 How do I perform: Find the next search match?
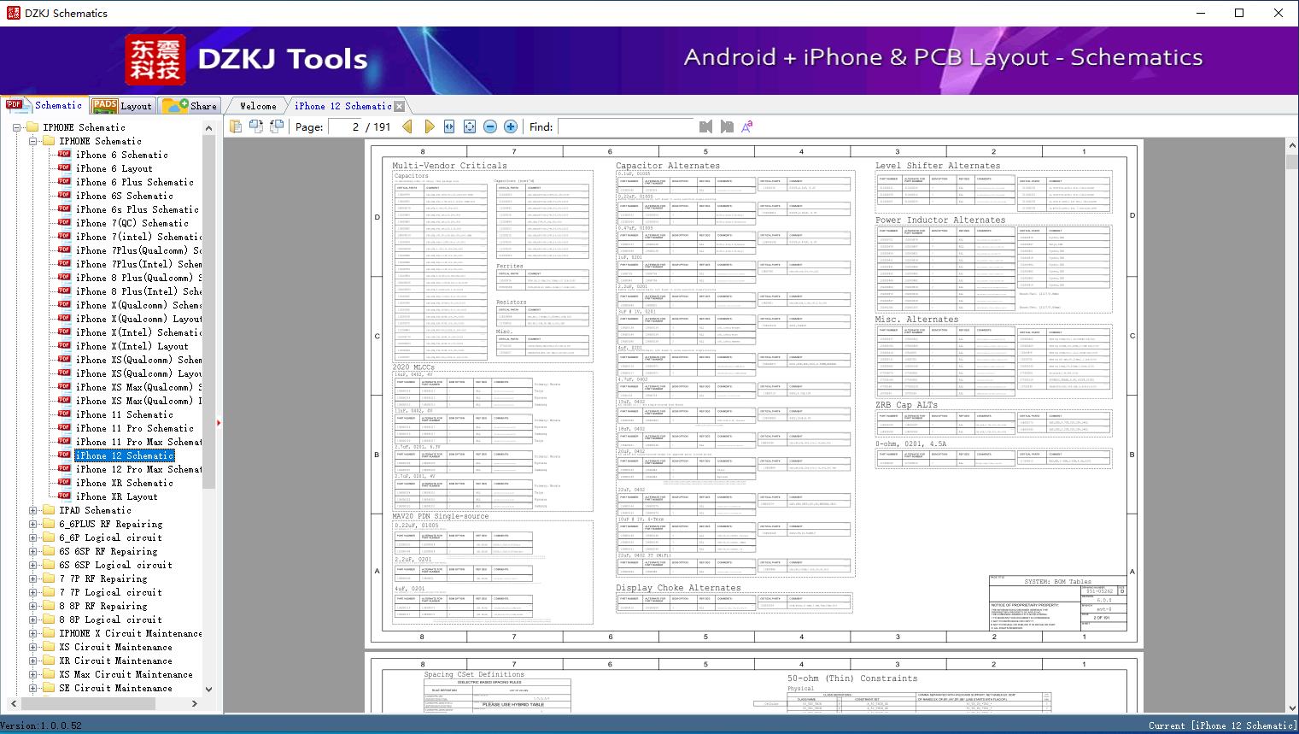pyautogui.click(x=727, y=126)
